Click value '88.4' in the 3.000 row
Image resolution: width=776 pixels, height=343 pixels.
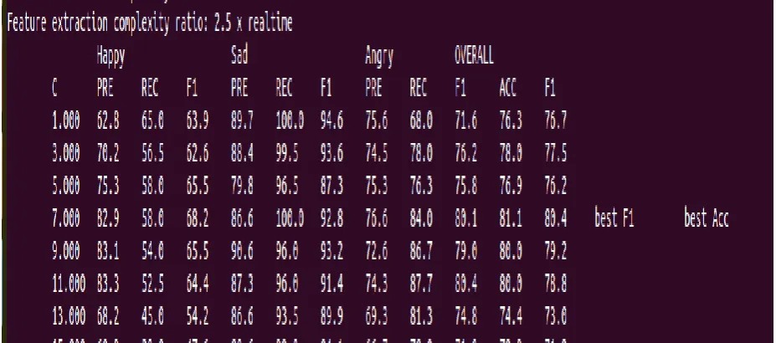[x=242, y=153]
